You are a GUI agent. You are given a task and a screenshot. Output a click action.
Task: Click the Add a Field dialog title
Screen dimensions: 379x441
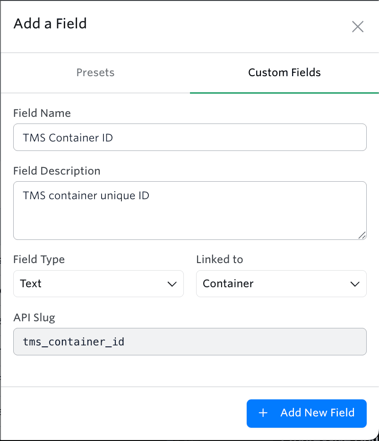point(50,24)
